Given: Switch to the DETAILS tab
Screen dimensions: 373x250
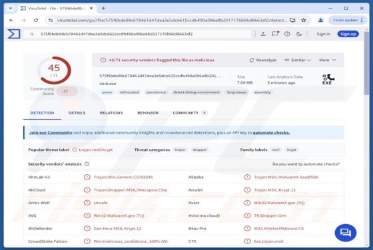Looking at the screenshot, I should [77, 113].
